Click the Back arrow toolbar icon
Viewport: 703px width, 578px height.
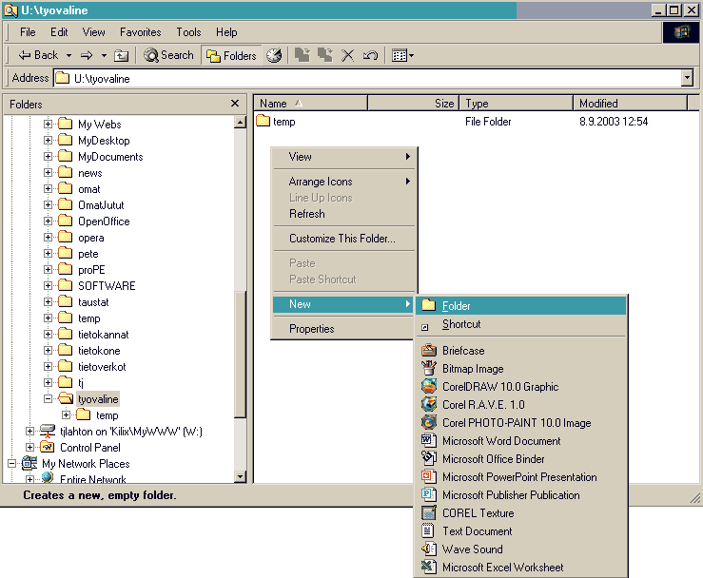coord(24,55)
